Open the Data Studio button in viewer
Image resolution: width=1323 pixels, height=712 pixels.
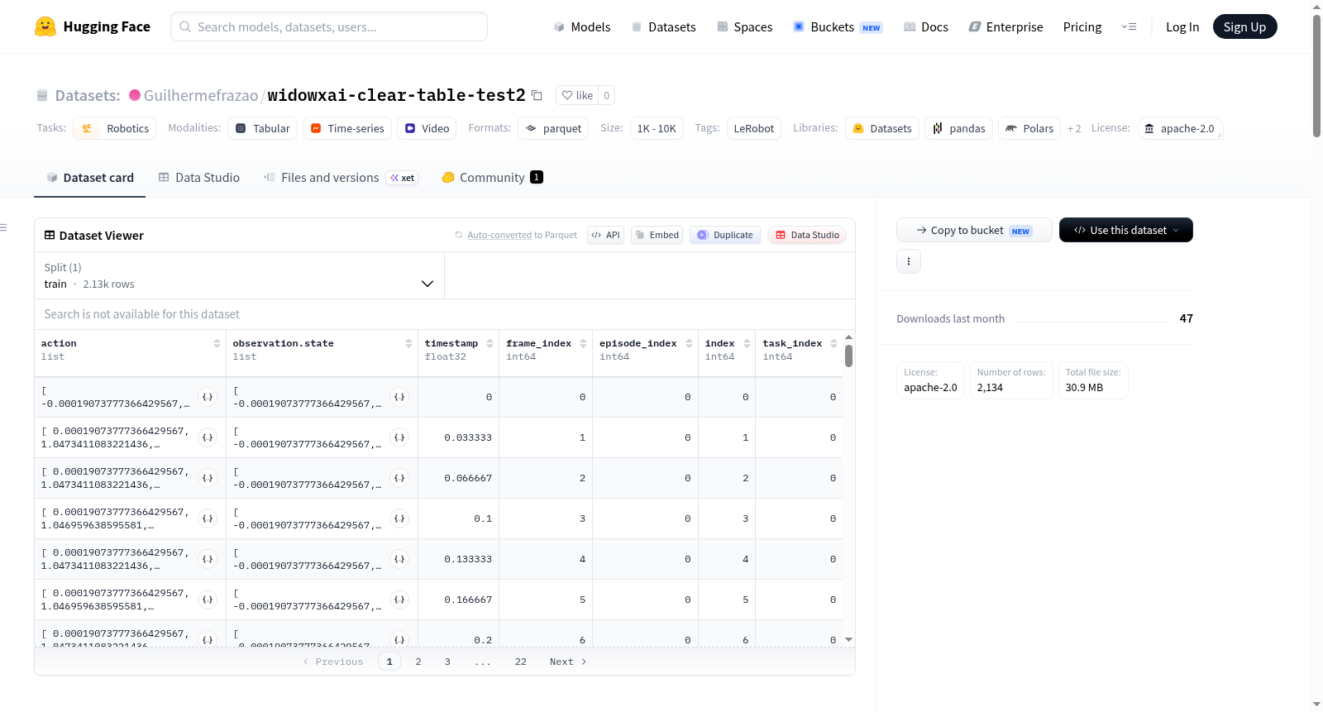[807, 235]
